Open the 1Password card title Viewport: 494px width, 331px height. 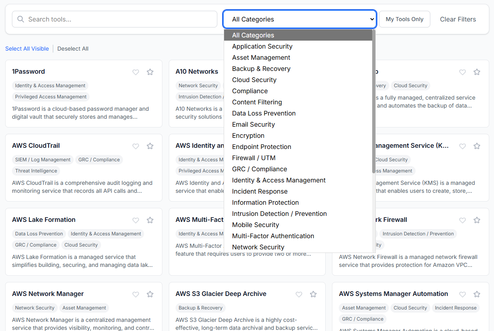pos(28,72)
